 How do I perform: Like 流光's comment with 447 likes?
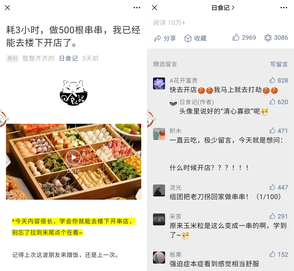click(272, 187)
